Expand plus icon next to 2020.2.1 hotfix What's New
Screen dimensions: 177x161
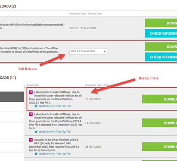[36, 106]
